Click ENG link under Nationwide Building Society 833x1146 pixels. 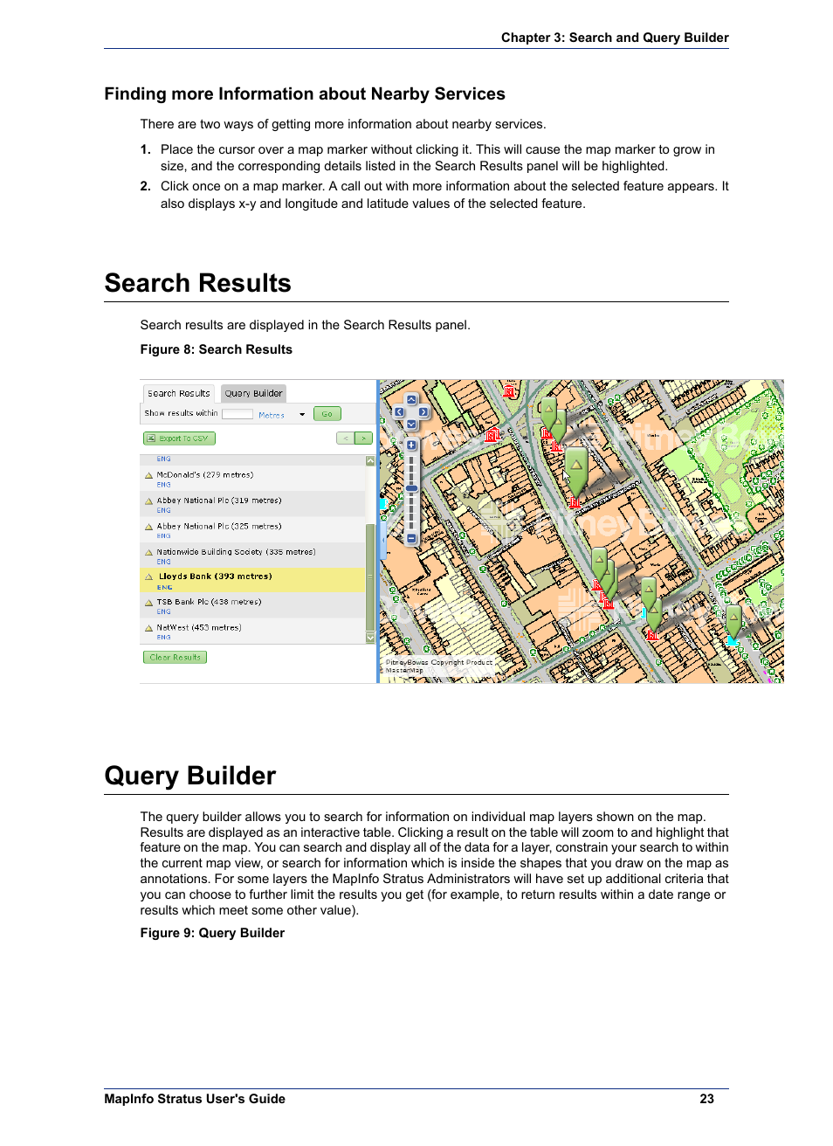[163, 562]
